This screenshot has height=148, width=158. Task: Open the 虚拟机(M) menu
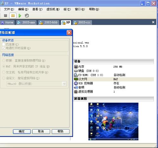tap(53, 9)
